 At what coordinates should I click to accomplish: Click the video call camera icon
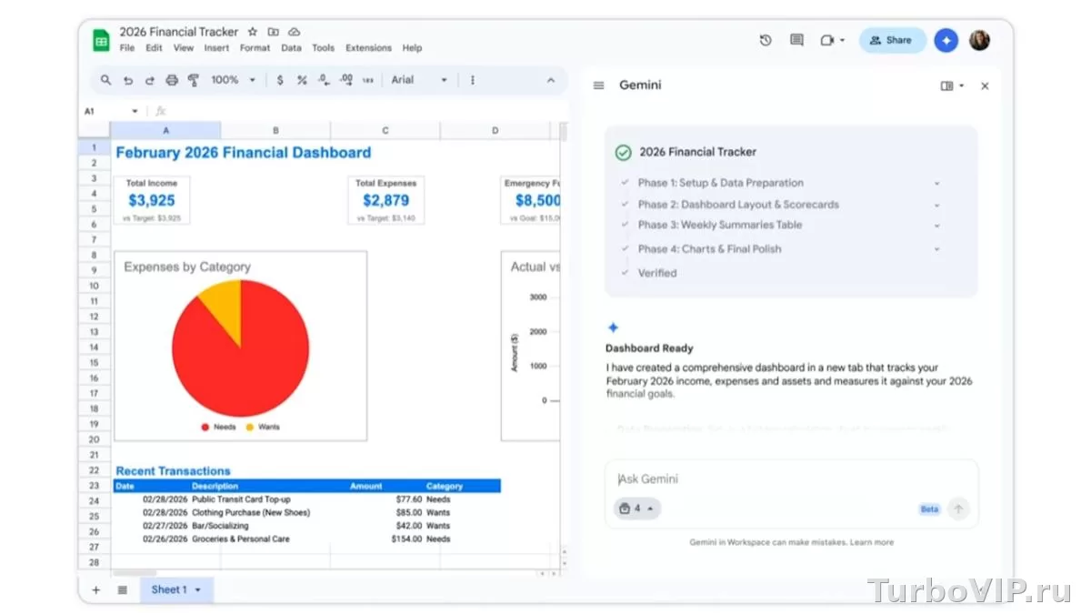coord(826,40)
